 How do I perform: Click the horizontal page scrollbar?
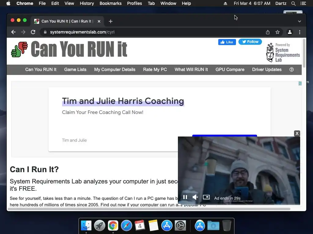pyautogui.click(x=149, y=209)
